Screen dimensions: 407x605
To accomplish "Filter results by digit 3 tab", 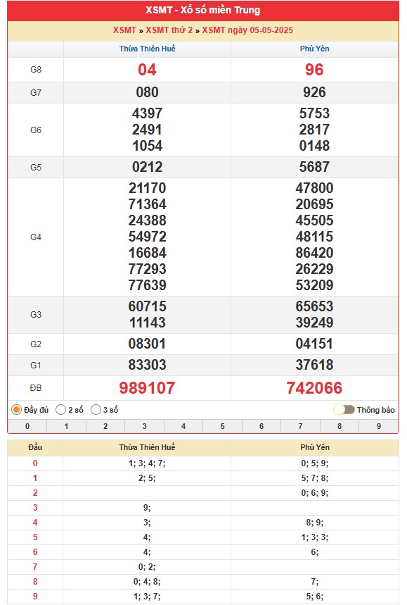I will [x=144, y=426].
